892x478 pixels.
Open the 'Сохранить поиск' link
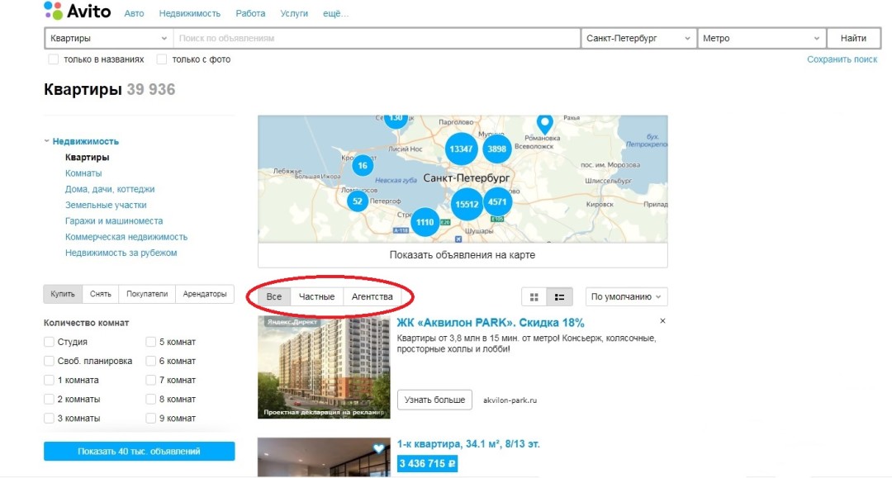pos(842,59)
